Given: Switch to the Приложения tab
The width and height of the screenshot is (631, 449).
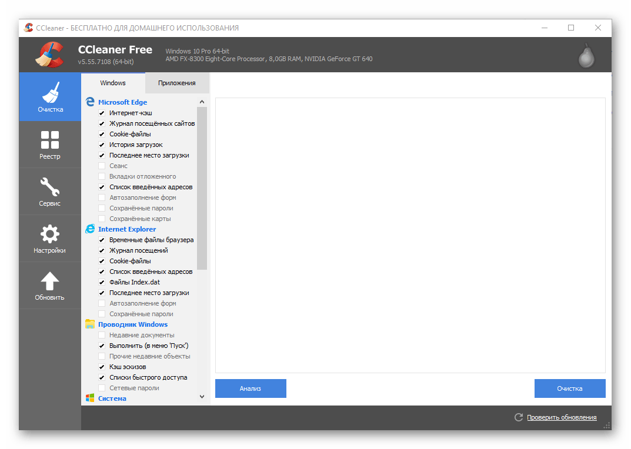Looking at the screenshot, I should point(176,83).
